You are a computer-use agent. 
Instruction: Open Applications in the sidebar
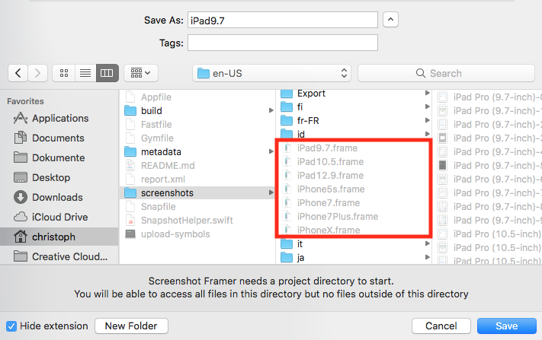coord(59,118)
